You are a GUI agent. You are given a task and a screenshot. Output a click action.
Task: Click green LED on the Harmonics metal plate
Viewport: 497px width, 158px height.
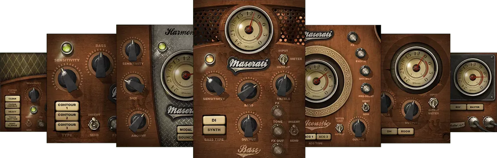tap(162, 47)
